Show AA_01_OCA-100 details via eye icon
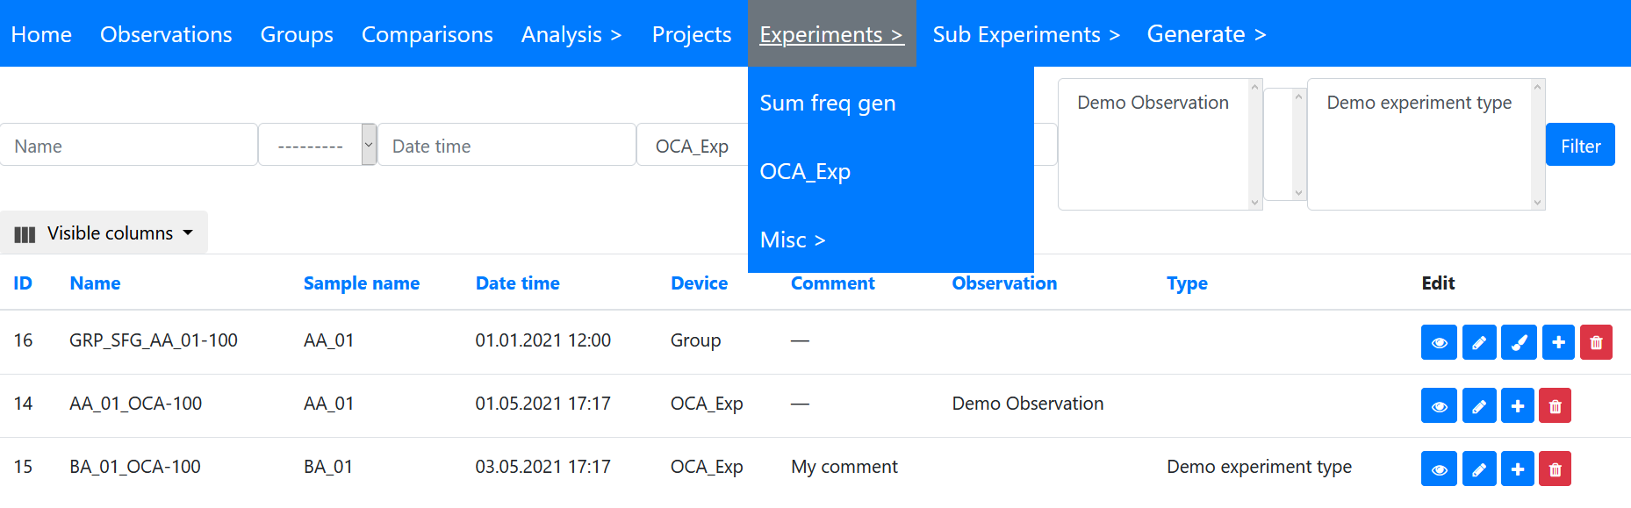This screenshot has height=508, width=1631. 1439,406
